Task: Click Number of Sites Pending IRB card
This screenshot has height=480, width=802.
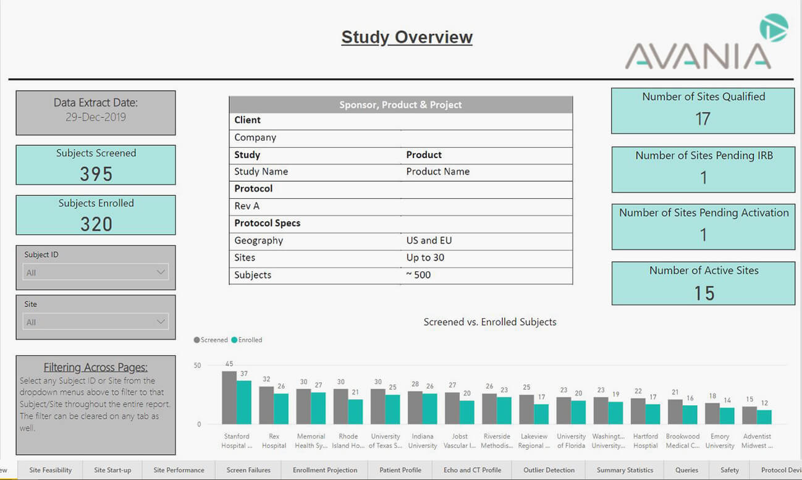Action: 703,169
